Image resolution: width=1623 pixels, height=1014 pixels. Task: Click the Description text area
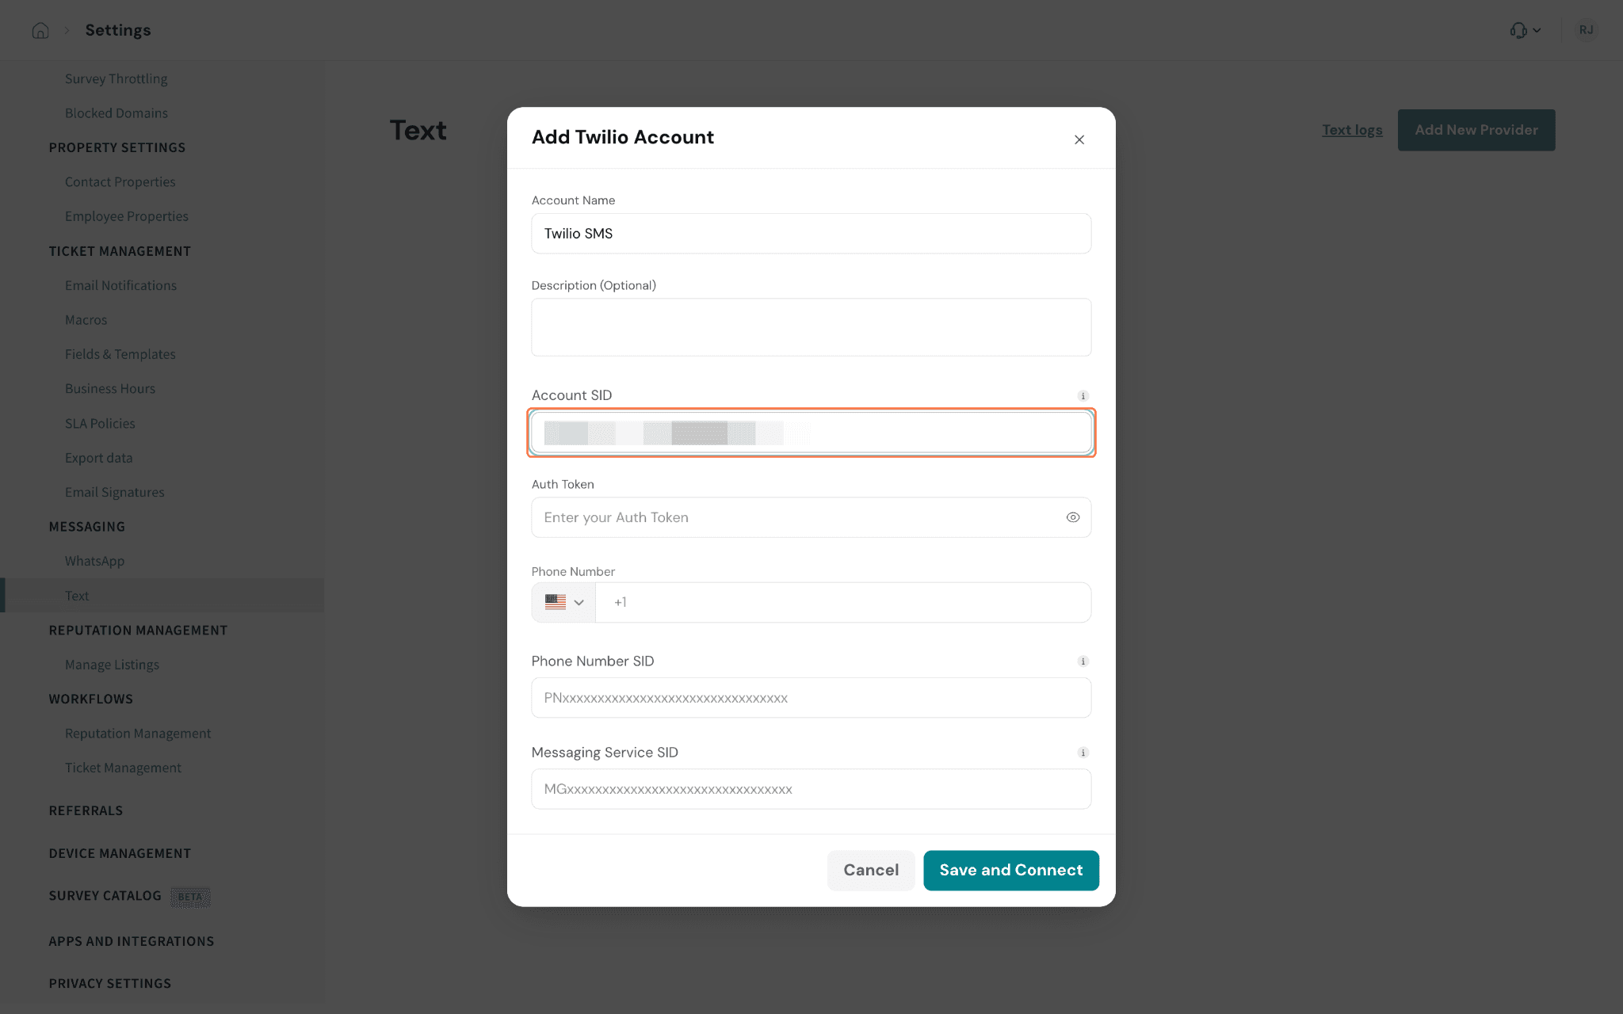(x=811, y=327)
